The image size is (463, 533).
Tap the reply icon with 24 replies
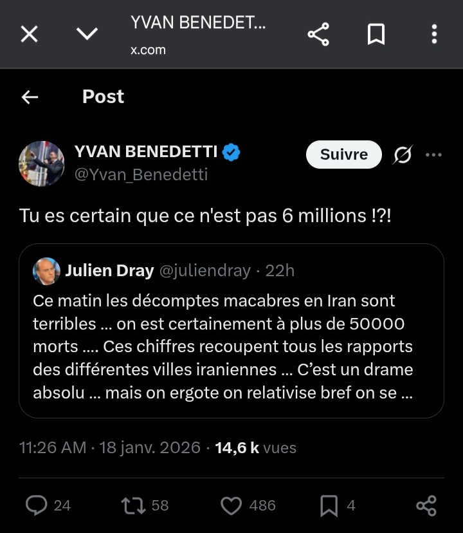pos(37,505)
